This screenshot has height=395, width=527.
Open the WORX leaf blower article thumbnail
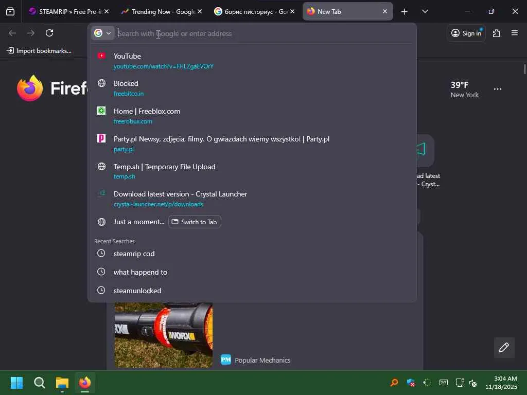164,335
